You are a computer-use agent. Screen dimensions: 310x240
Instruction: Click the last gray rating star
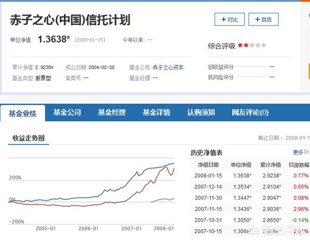263,45
